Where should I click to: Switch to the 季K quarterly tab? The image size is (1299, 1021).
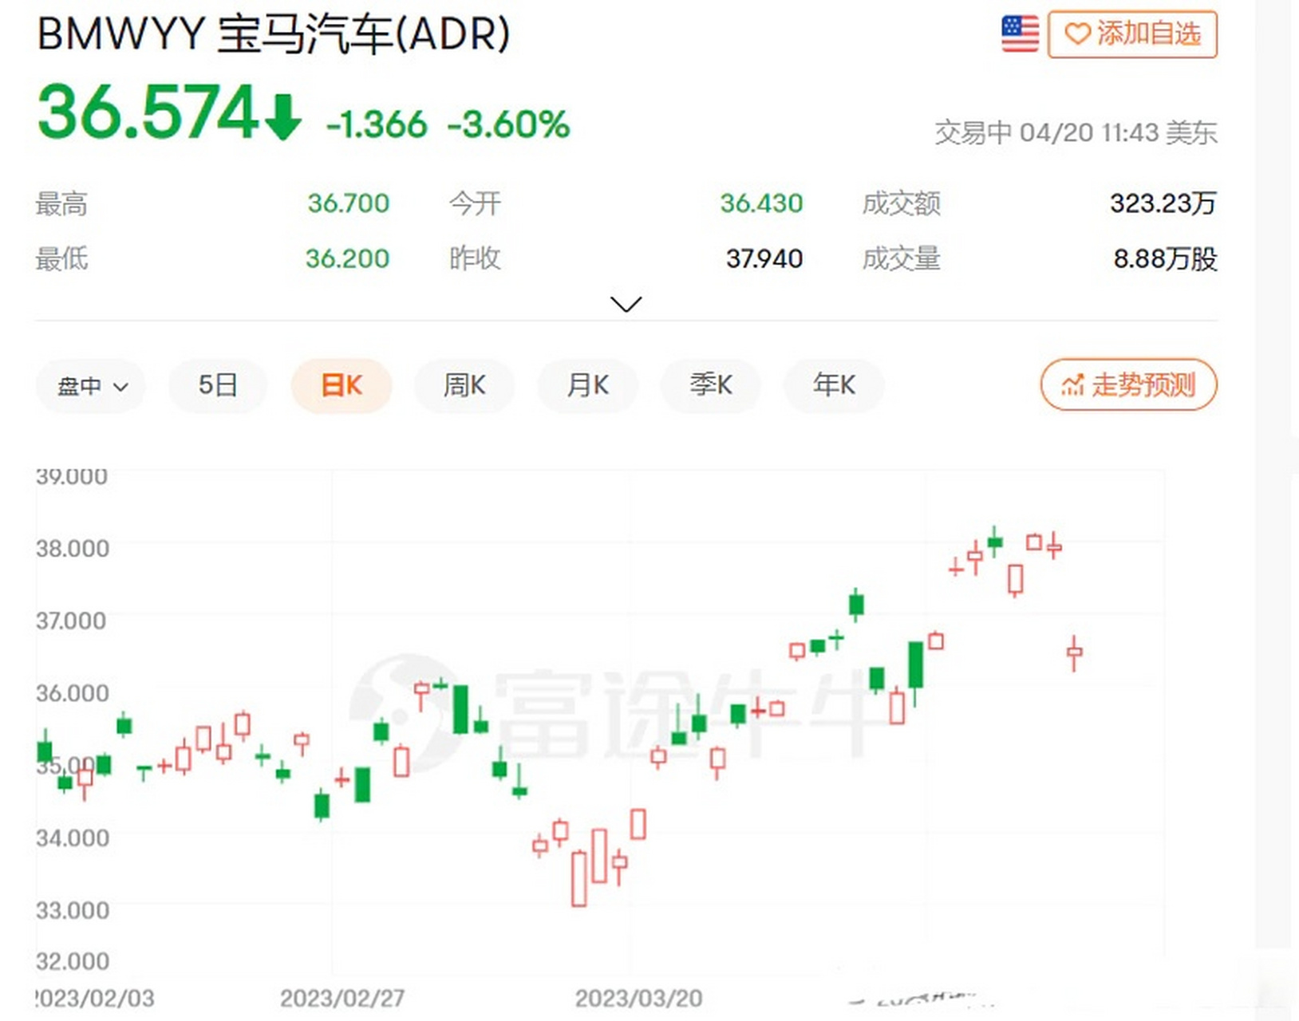point(711,386)
